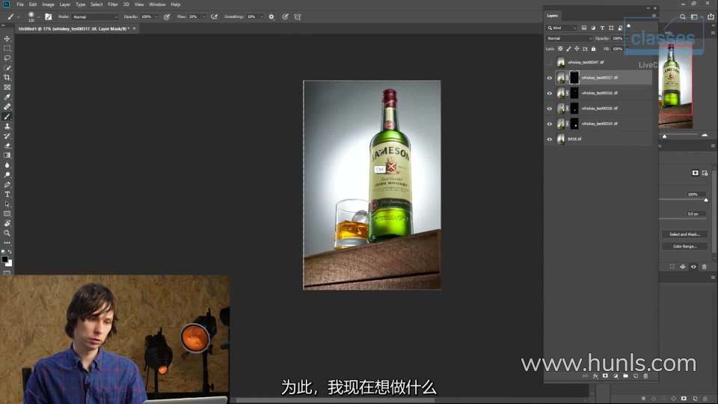The height and width of the screenshot is (404, 718).
Task: Click the search icon at top right
Action: click(683, 16)
